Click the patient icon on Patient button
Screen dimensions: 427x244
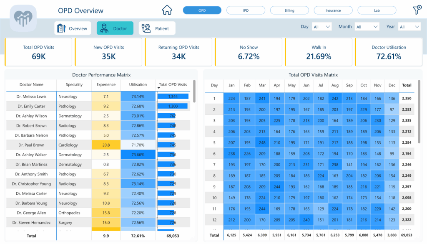146,28
